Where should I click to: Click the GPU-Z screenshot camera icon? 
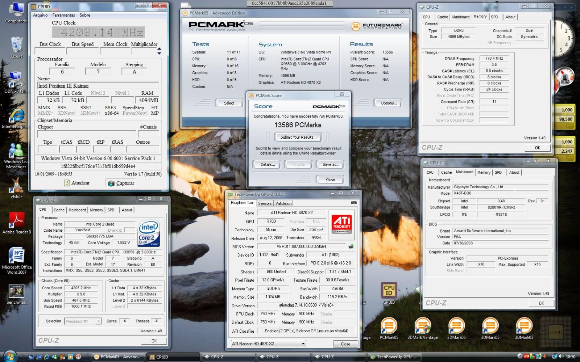[354, 203]
